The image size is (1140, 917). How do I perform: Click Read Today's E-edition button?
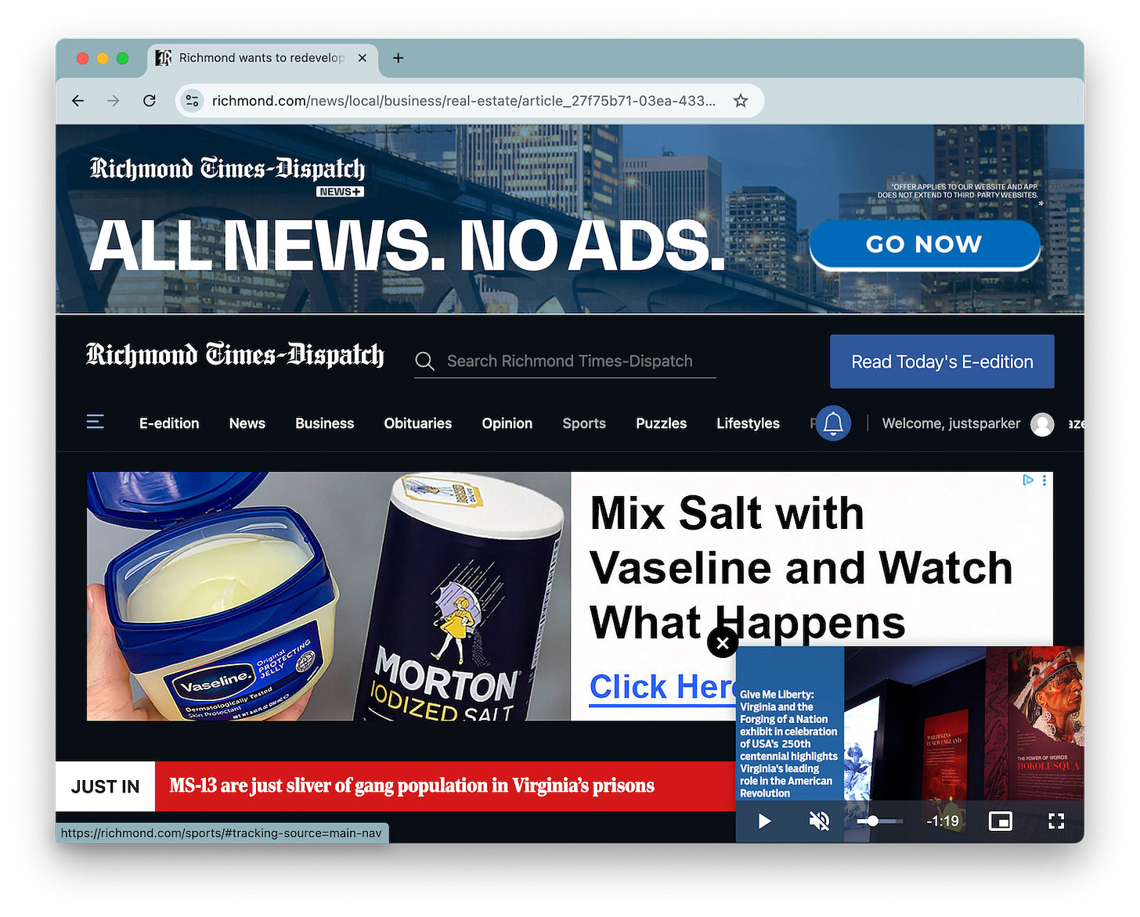(942, 361)
